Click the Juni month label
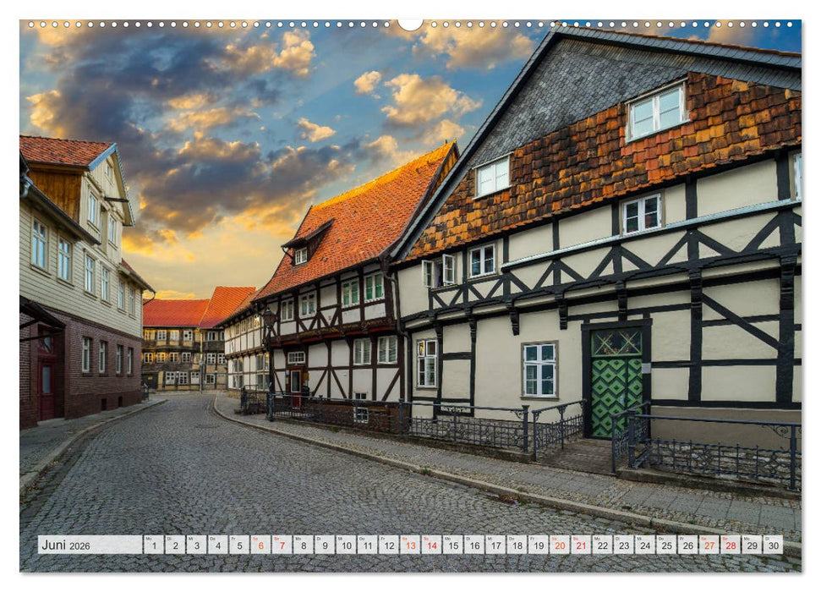 (56, 546)
